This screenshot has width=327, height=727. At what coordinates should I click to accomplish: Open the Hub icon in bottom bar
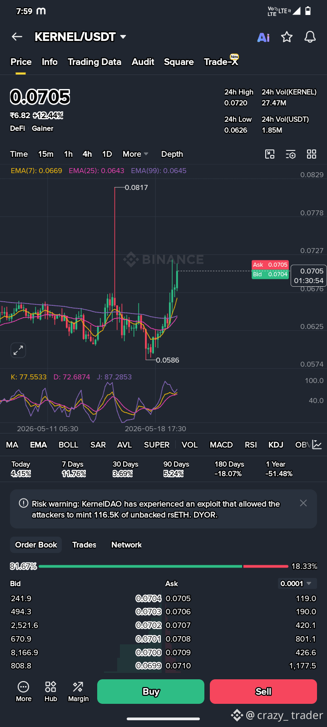51,691
